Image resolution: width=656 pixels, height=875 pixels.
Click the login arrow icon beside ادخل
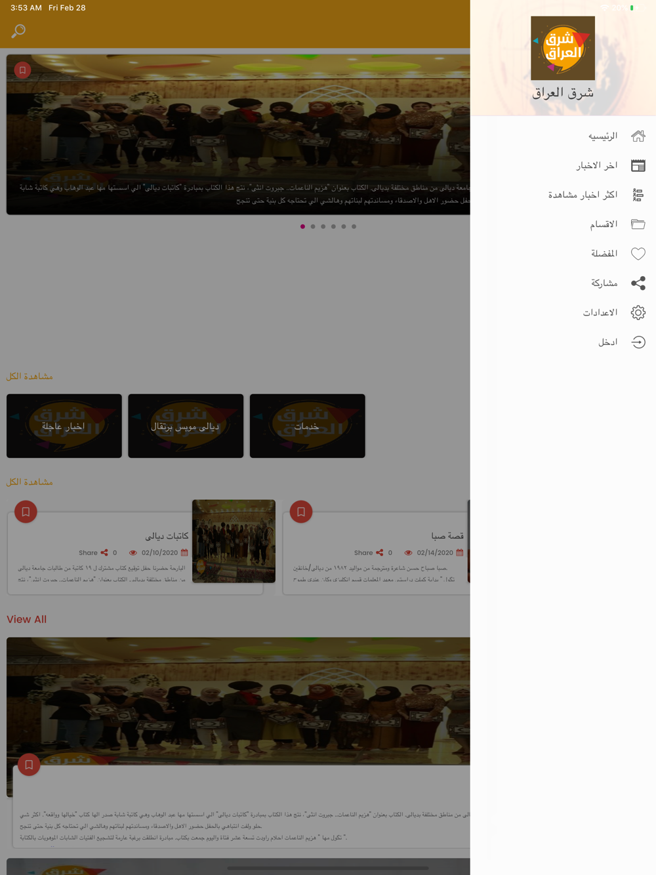[638, 342]
